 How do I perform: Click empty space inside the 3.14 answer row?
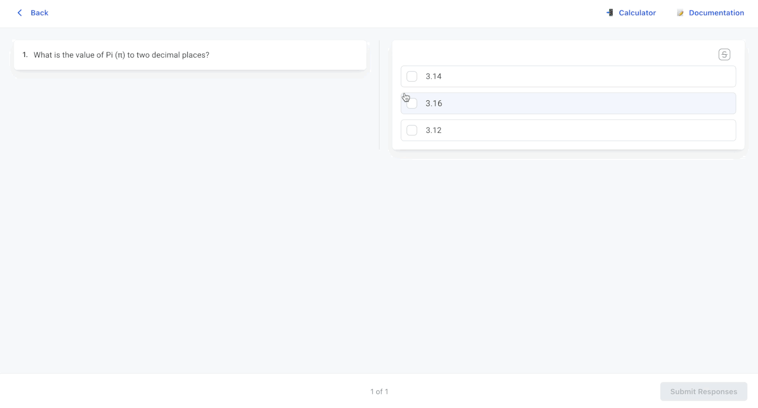pos(585,77)
